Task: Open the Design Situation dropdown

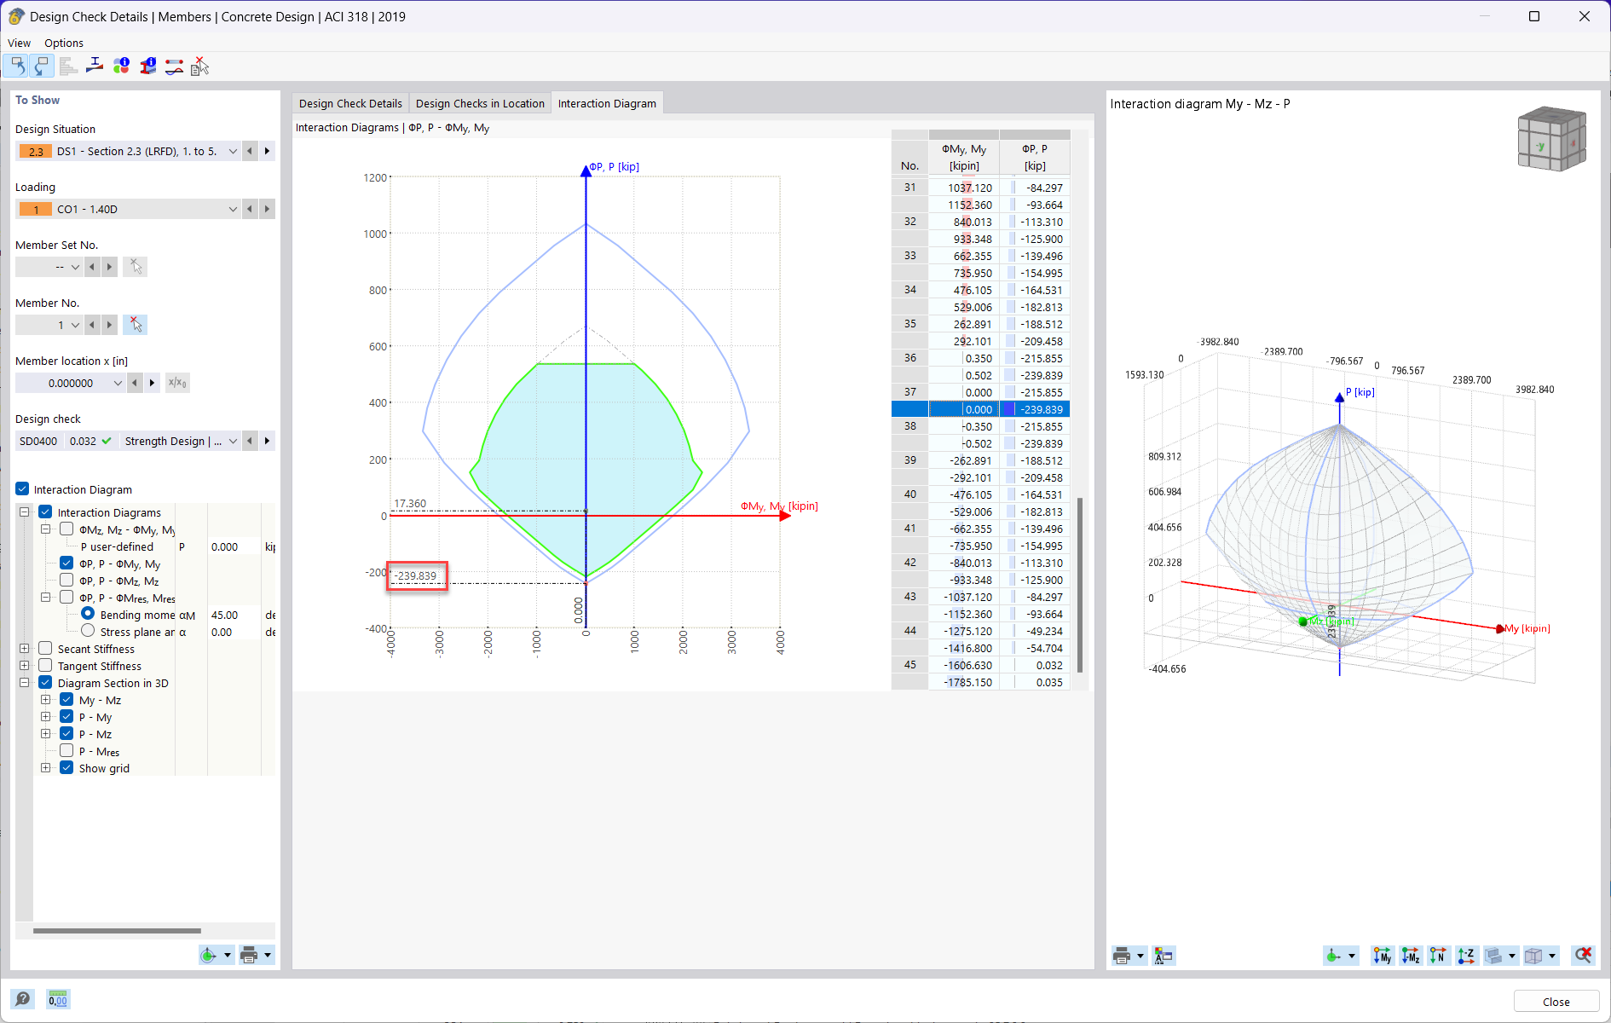Action: [x=233, y=151]
